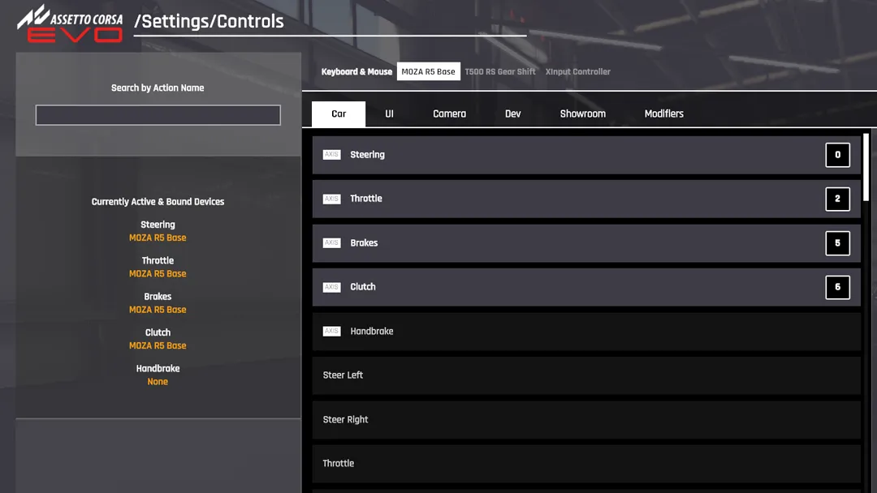Select the XInput Controller device tab
877x493 pixels.
tap(578, 71)
